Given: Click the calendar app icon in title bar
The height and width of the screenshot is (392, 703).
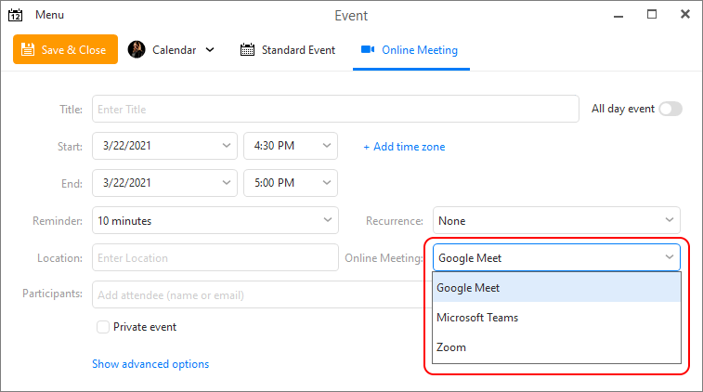Looking at the screenshot, I should coord(15,15).
